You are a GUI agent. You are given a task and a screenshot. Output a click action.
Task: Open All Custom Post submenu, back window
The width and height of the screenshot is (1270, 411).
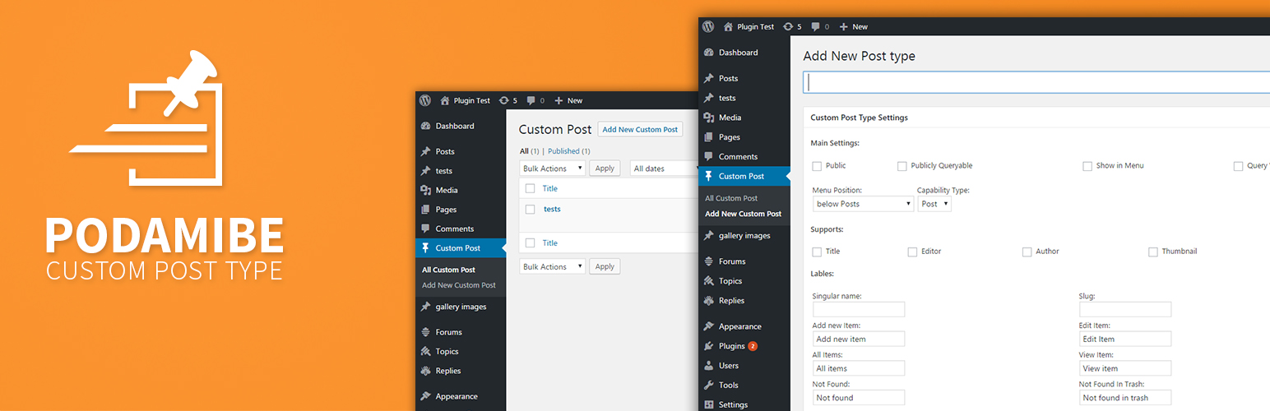448,270
